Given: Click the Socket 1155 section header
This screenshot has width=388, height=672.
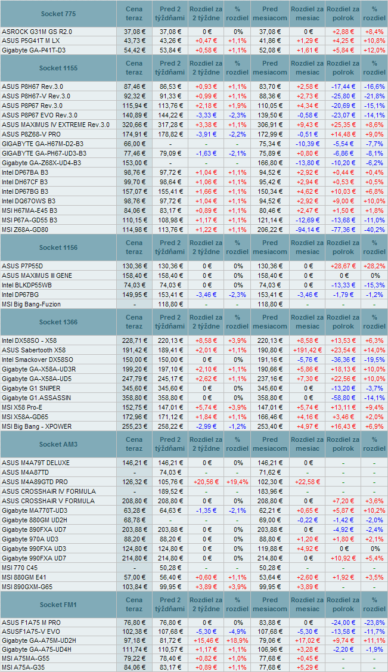Looking at the screenshot, I should (58, 68).
